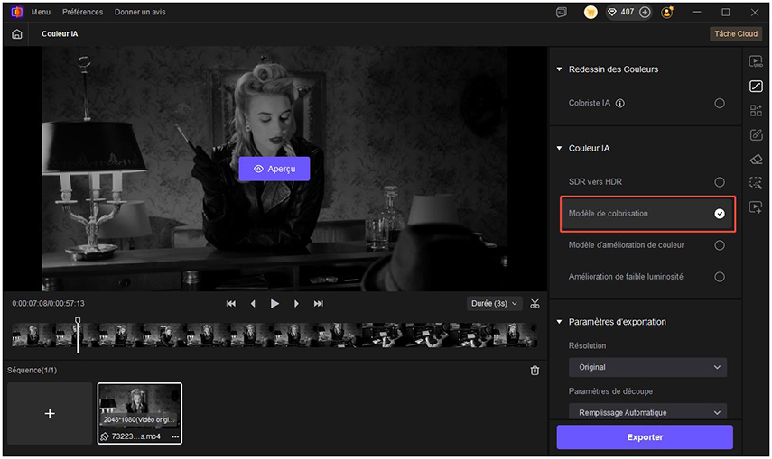Image resolution: width=772 pixels, height=459 pixels.
Task: Delete sequence with trash icon
Action: coord(535,371)
